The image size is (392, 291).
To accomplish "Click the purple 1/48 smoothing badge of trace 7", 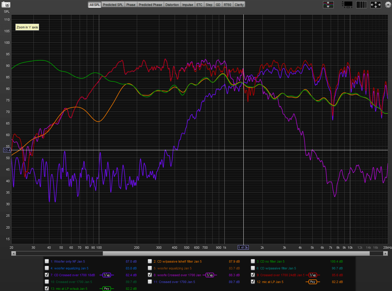I will pos(107,275).
